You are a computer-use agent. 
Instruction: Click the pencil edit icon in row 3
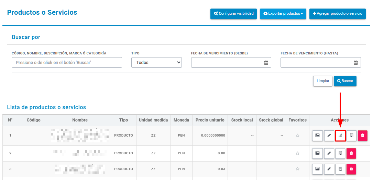[x=329, y=169]
